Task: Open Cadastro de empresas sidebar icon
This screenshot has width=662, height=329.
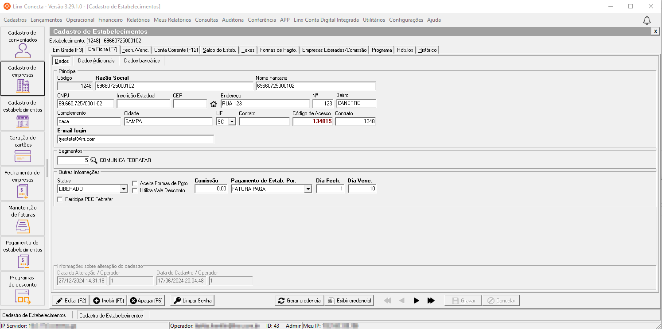Action: pos(23,78)
